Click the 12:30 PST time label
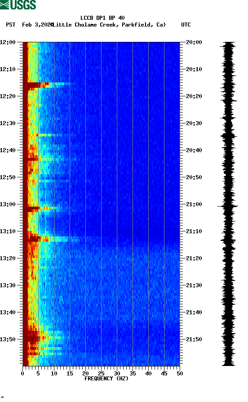Image resolution: width=248 pixels, height=402 pixels. (8, 123)
